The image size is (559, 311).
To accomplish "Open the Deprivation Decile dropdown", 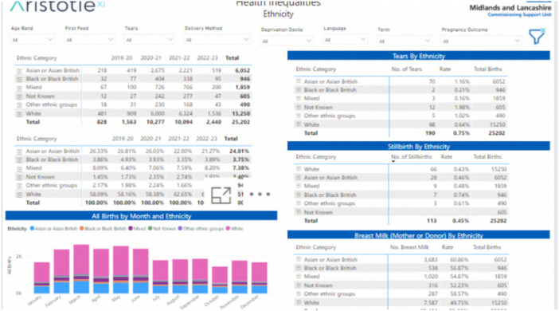I will 287,41.
